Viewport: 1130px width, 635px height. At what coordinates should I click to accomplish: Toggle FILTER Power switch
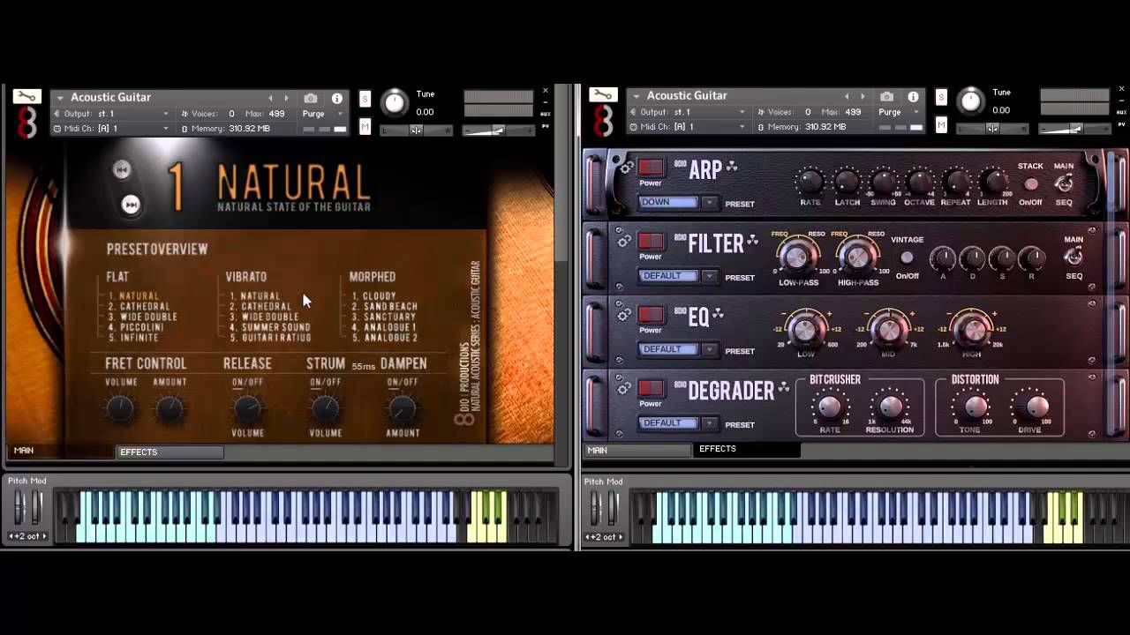[652, 241]
